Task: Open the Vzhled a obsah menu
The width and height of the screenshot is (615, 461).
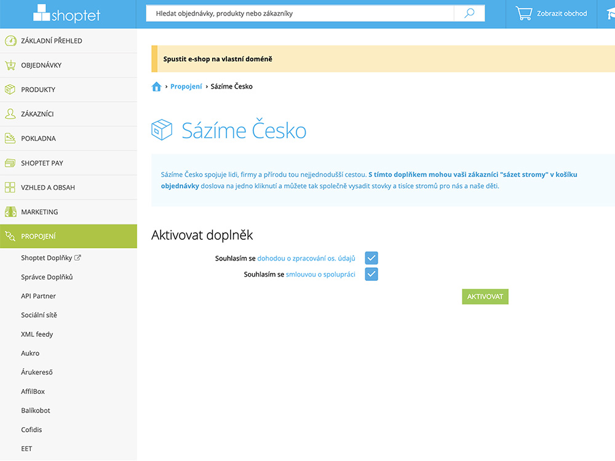Action: click(69, 187)
